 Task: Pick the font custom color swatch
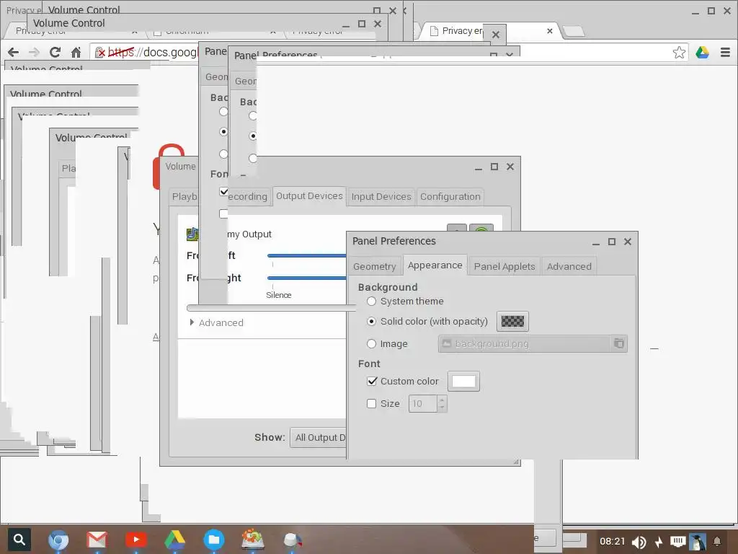(463, 381)
